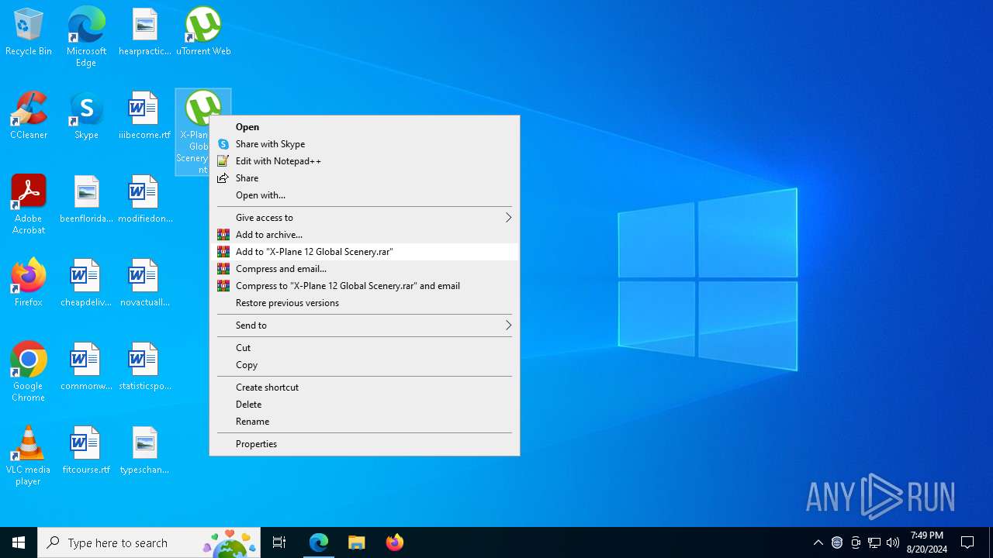This screenshot has width=993, height=558.
Task: Choose Create shortcut menu entry
Action: (365, 387)
